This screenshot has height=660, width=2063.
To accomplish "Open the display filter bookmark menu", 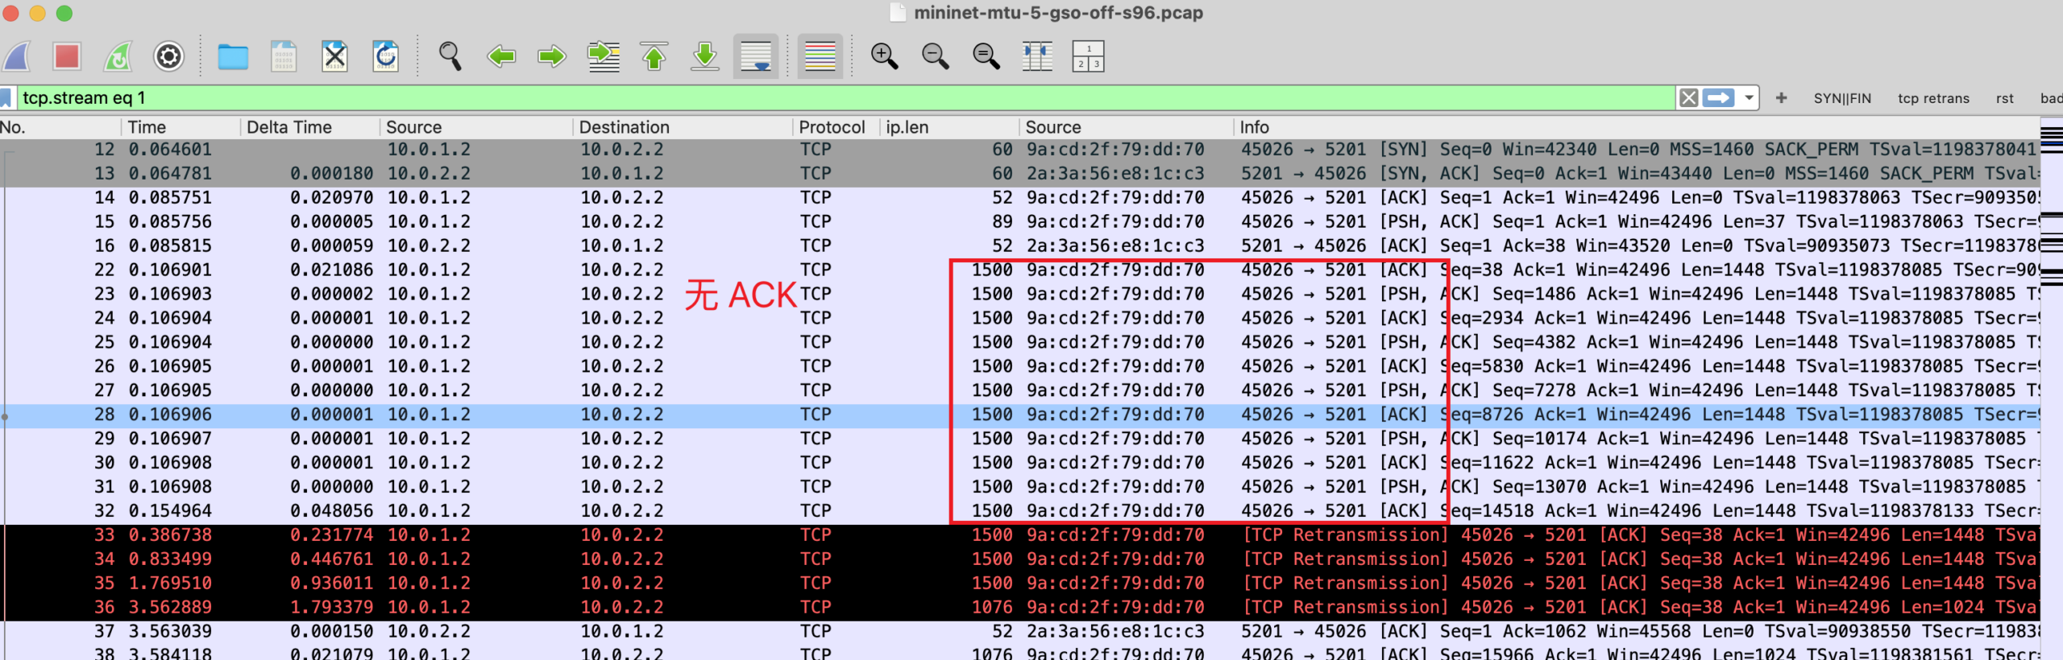I will pyautogui.click(x=6, y=98).
